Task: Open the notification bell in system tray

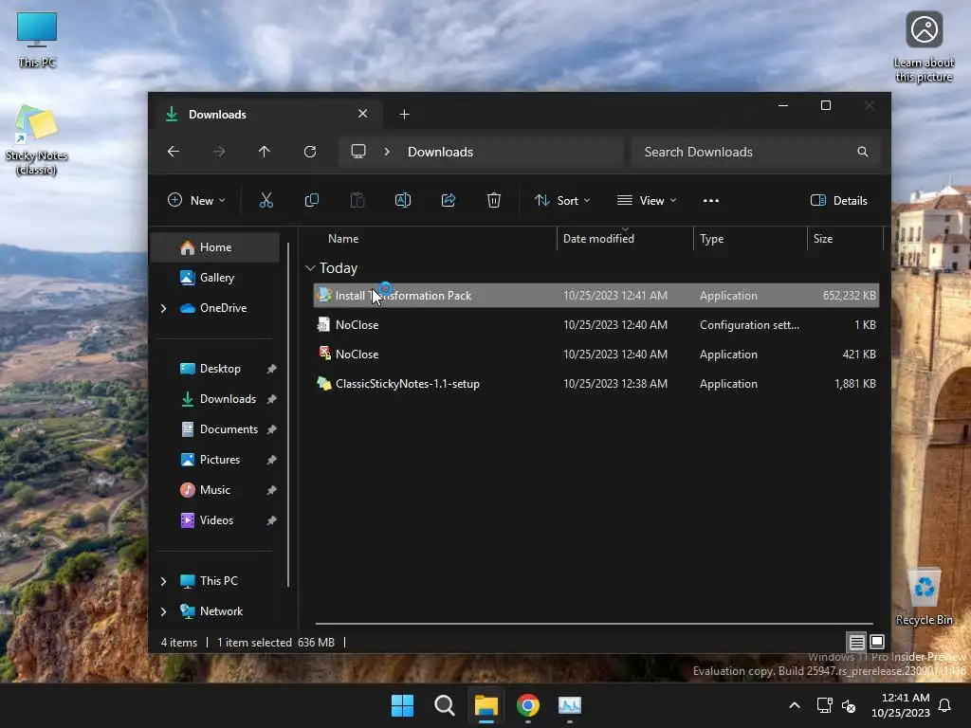Action: pos(945,705)
